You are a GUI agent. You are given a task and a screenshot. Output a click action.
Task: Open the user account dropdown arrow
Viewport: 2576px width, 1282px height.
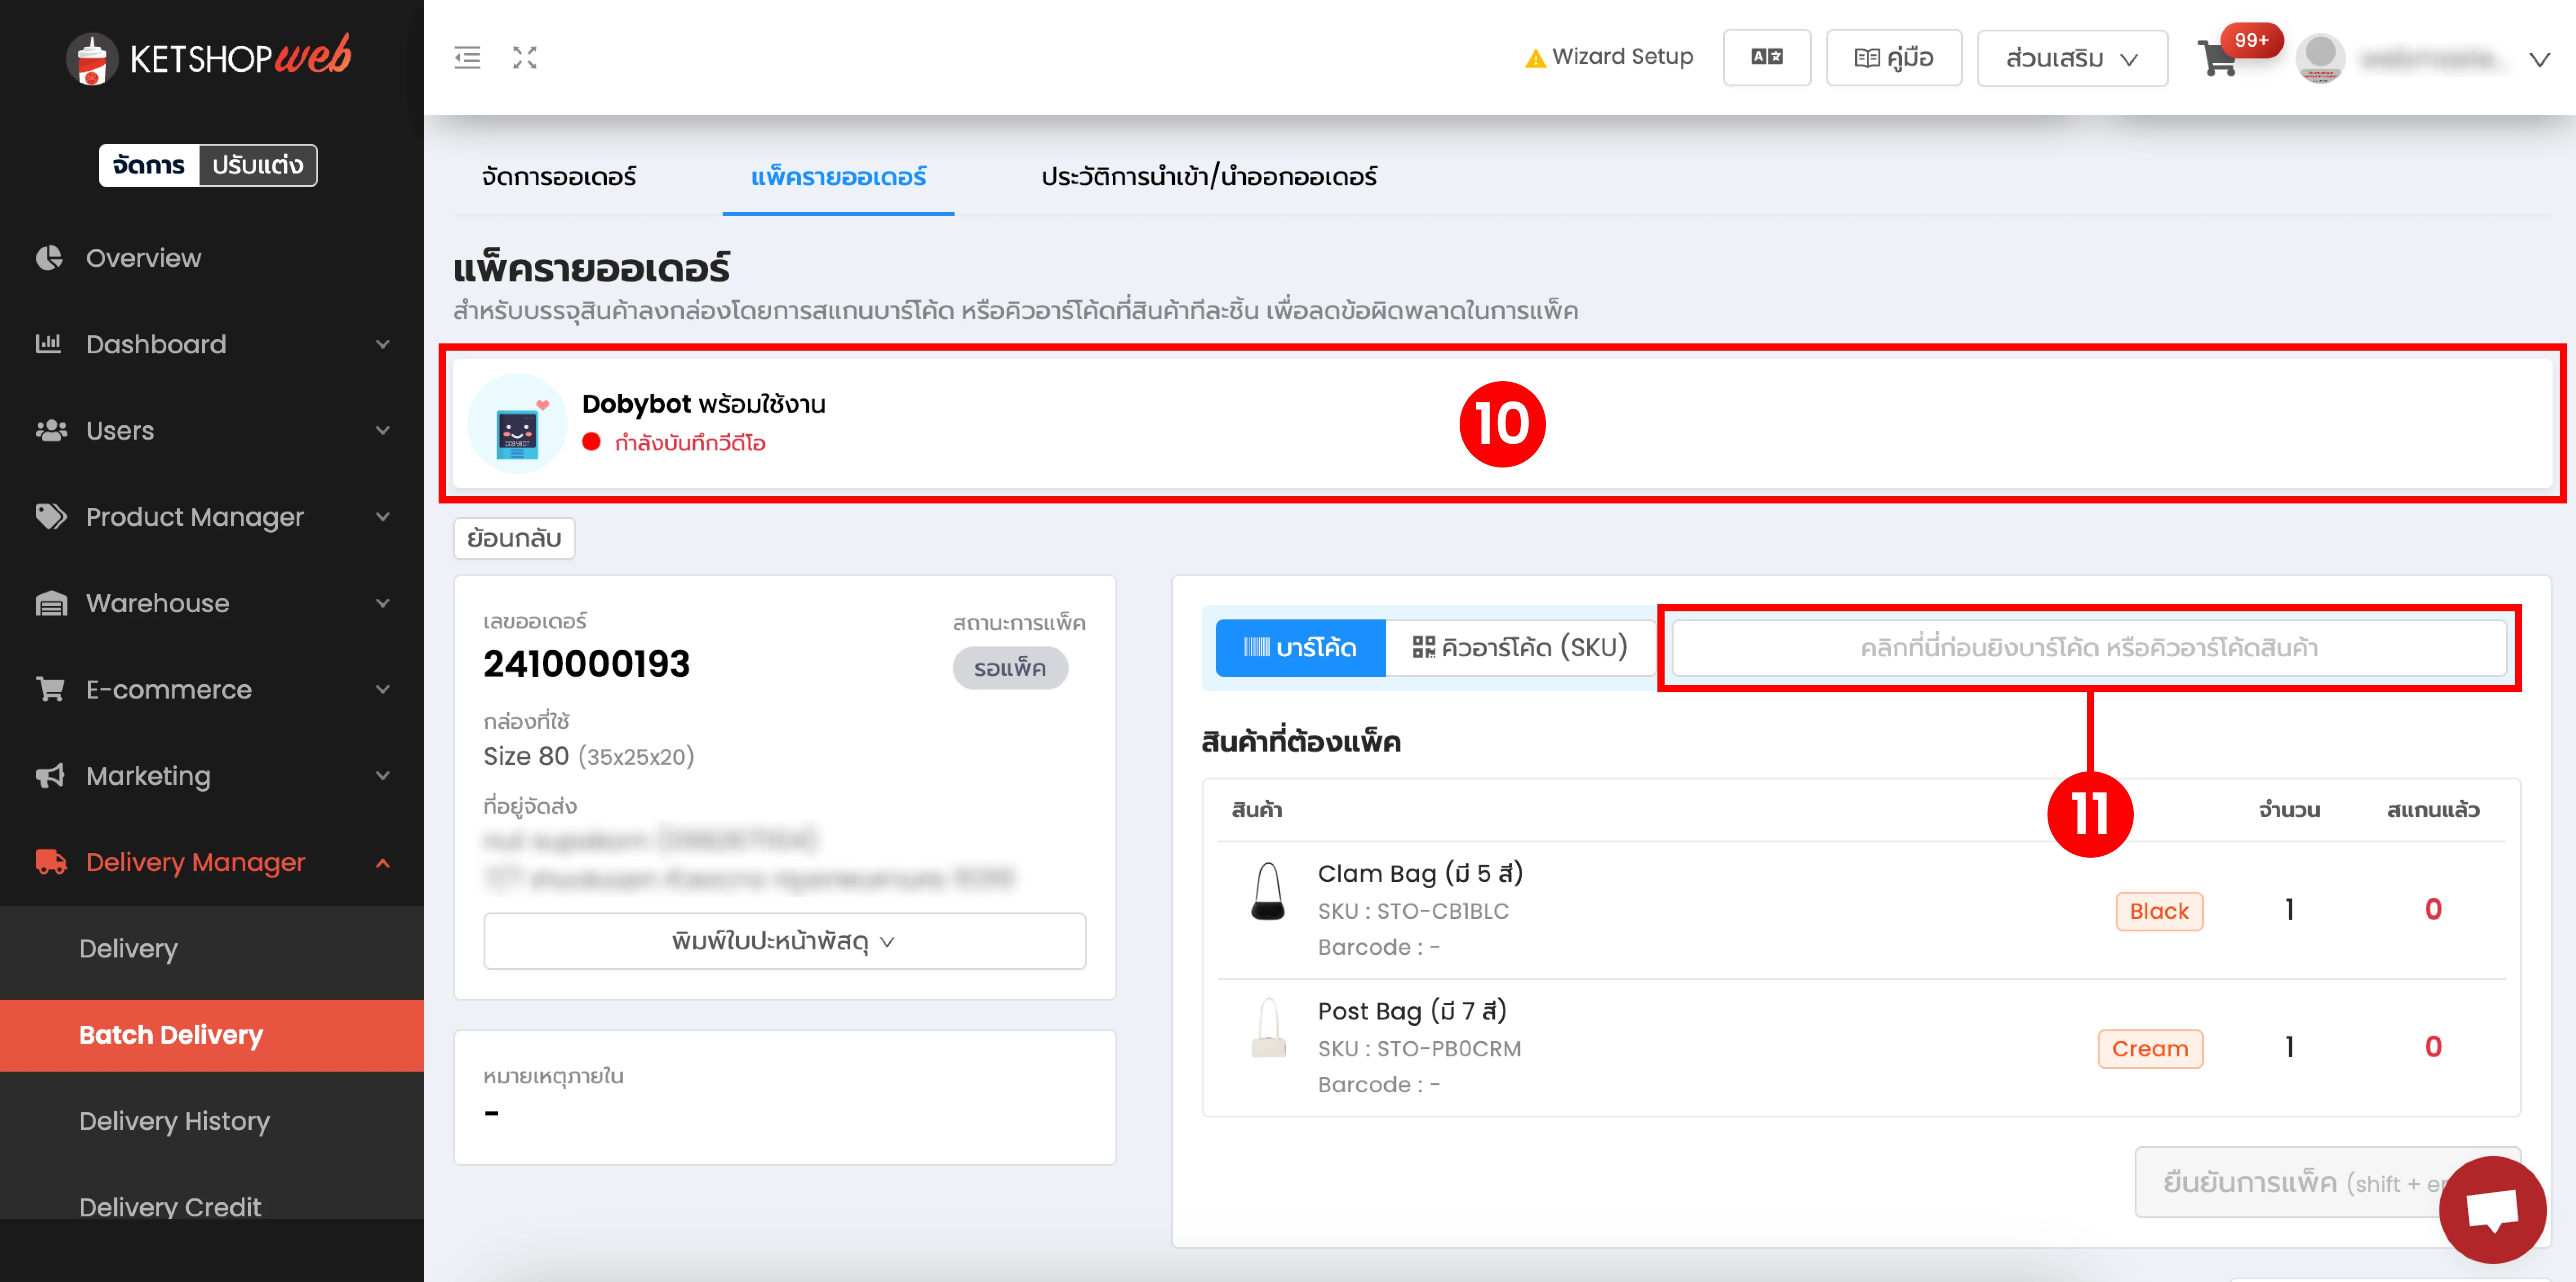pos(2539,59)
